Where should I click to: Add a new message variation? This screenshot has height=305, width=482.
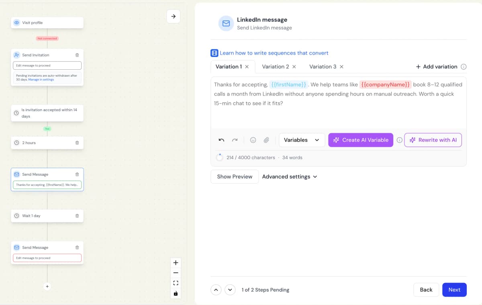[437, 67]
